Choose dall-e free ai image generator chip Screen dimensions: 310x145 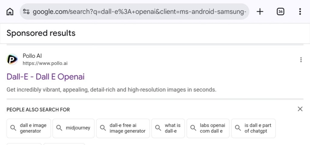(123, 128)
